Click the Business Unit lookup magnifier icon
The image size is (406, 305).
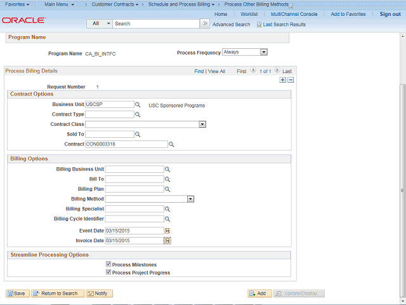138,105
